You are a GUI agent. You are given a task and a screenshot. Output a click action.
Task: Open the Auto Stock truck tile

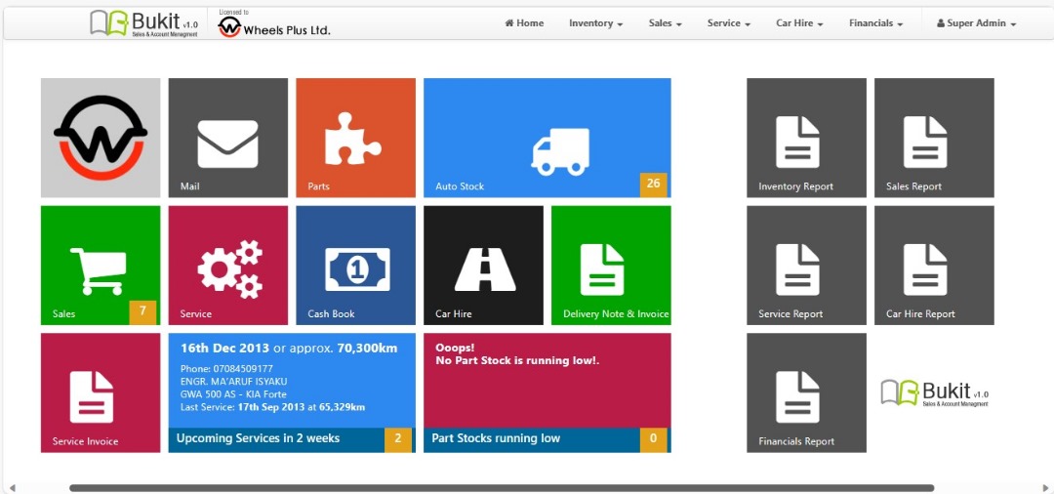point(547,139)
